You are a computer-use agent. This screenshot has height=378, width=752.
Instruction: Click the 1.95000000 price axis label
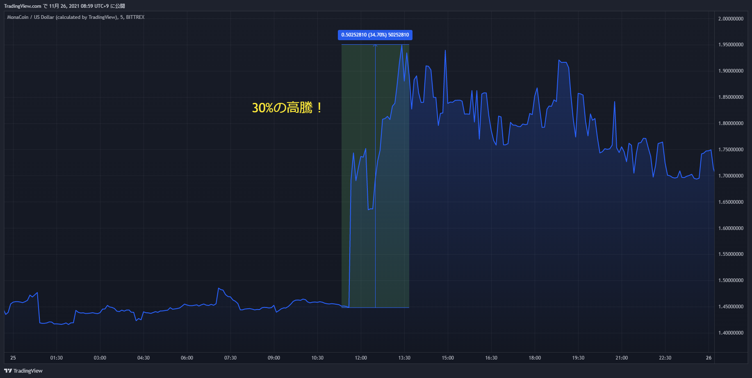click(731, 45)
